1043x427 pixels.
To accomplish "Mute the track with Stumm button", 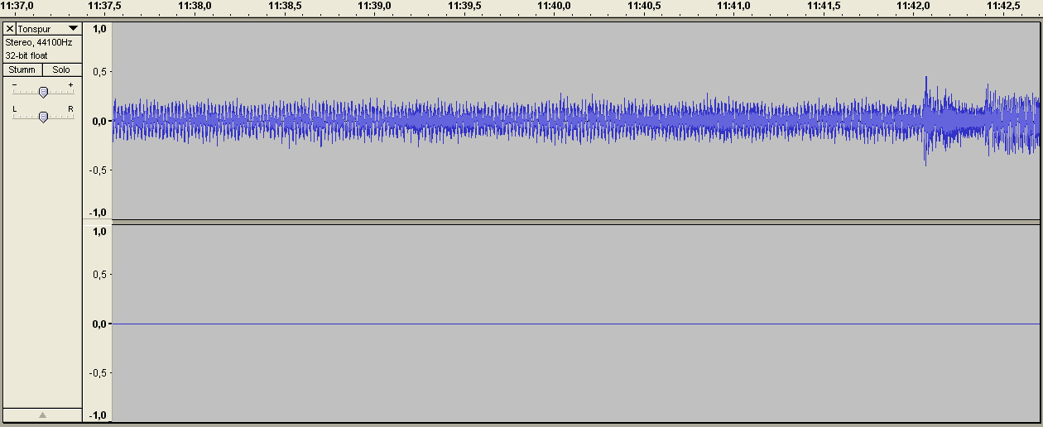I will (22, 70).
